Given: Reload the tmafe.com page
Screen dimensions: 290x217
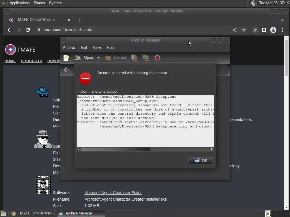Looking at the screenshot, I should pyautogui.click(x=28, y=30).
